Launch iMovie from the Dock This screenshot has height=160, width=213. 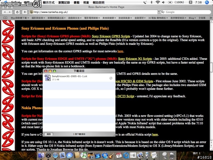click(x=98, y=155)
